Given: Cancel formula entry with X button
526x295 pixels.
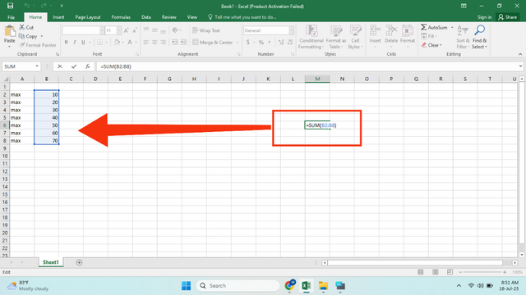Looking at the screenshot, I should point(60,66).
